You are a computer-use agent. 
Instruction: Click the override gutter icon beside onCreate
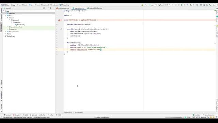coord(61,29)
